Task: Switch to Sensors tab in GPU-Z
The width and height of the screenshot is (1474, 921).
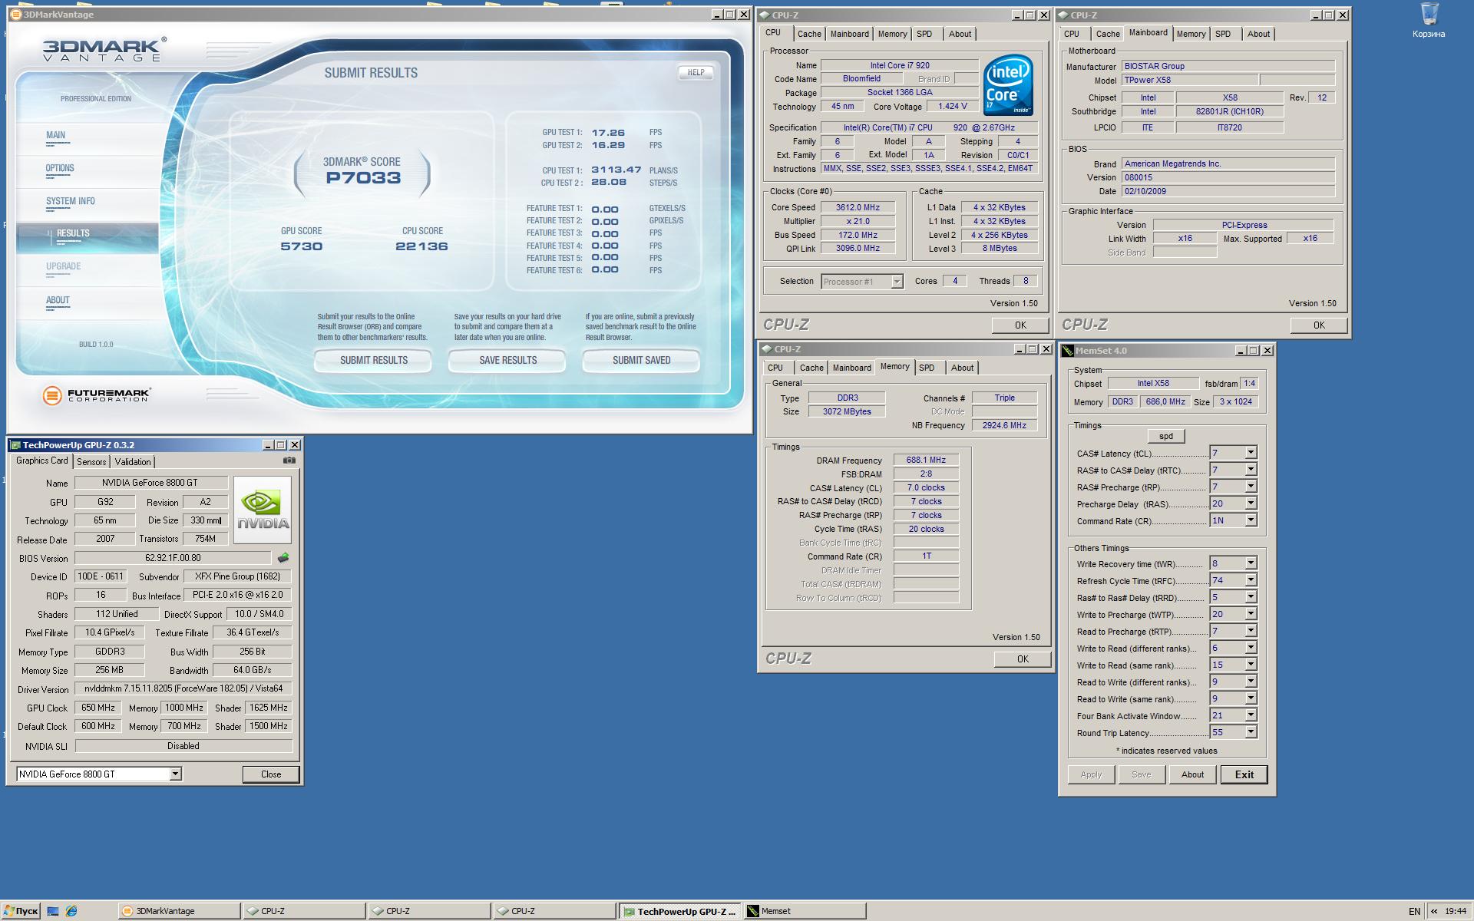Action: 91,462
